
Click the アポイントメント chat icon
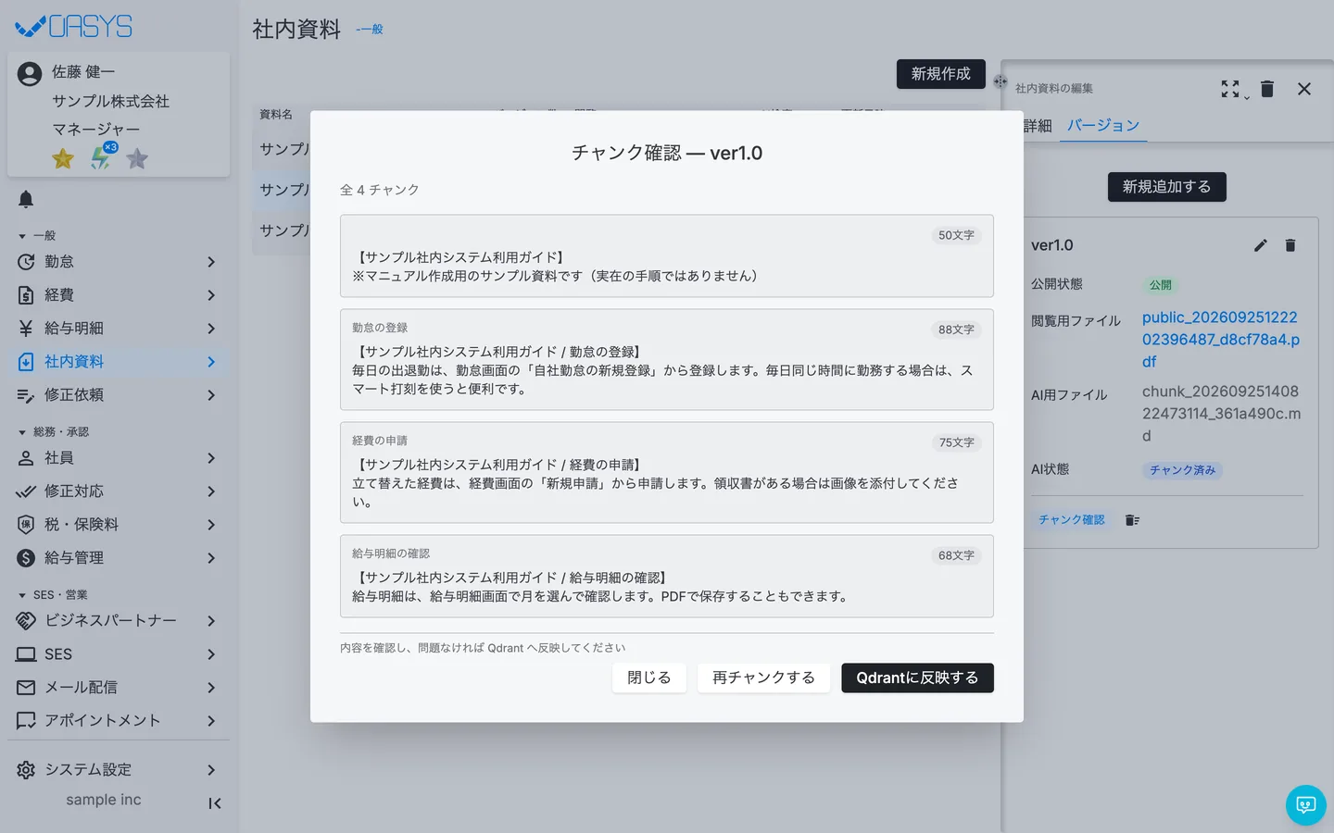pyautogui.click(x=26, y=721)
